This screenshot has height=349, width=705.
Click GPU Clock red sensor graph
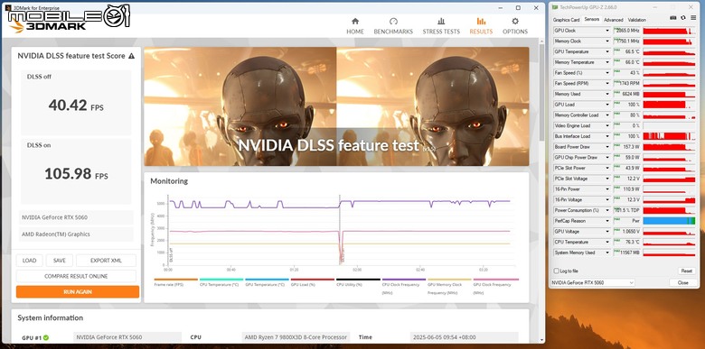click(669, 31)
